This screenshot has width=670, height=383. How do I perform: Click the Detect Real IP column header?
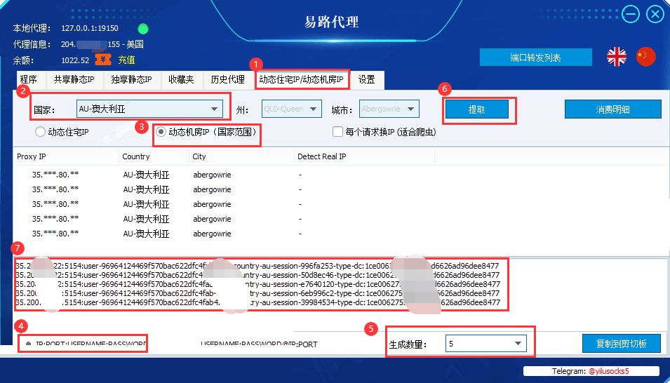[x=364, y=156]
